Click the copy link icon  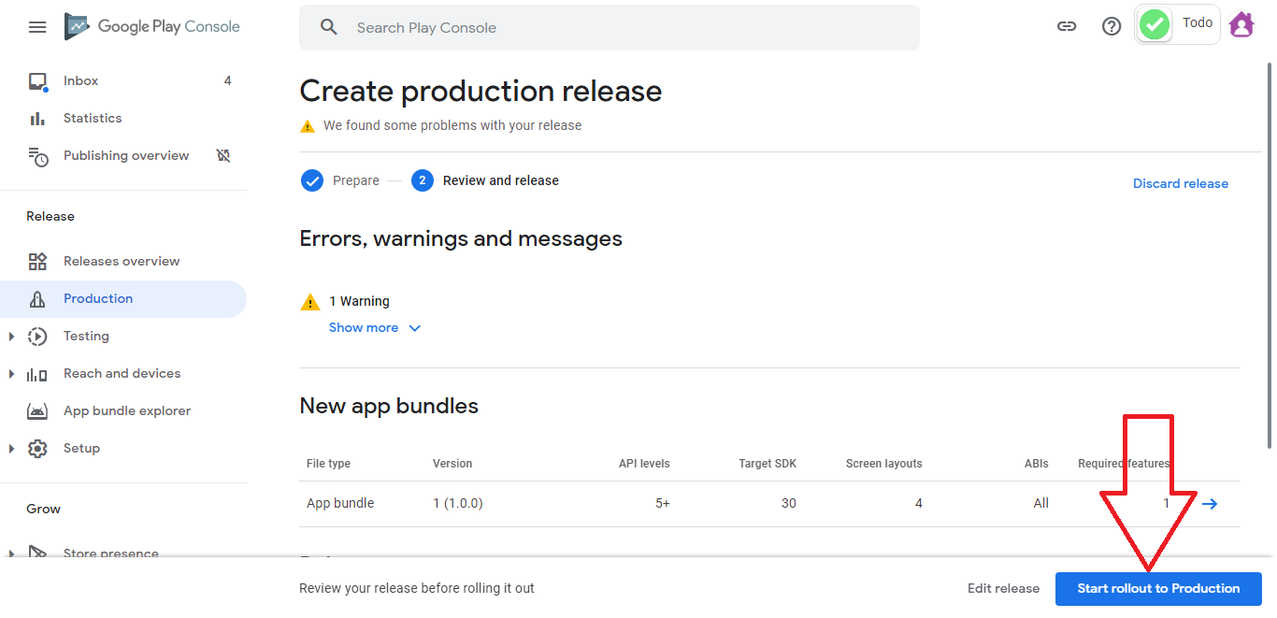coord(1067,26)
